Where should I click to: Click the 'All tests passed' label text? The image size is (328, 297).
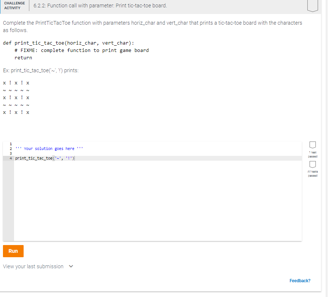(x=313, y=174)
